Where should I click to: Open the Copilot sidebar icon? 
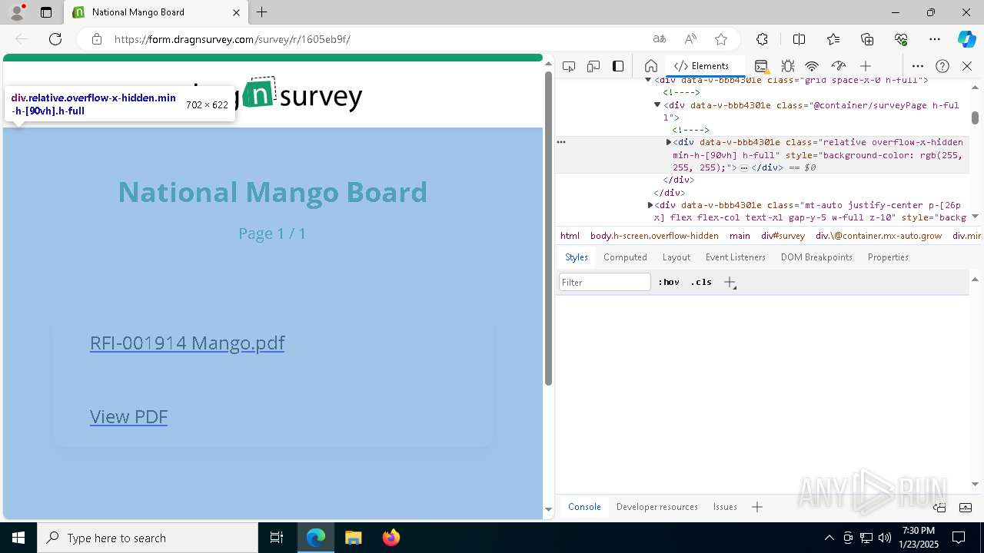tap(966, 39)
